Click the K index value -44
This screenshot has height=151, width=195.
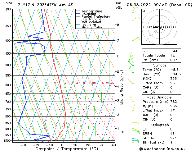click(174, 51)
